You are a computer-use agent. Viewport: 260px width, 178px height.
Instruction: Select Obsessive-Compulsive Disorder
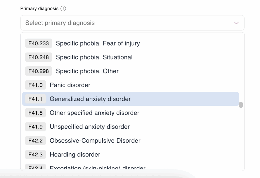pyautogui.click(x=95, y=141)
